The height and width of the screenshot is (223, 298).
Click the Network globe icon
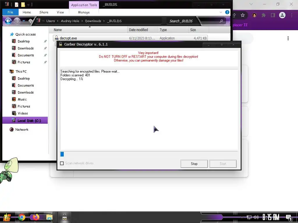click(12, 130)
